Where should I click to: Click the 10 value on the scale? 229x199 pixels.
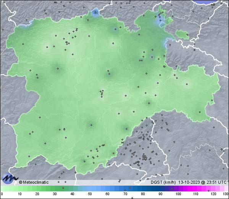(20, 194)
